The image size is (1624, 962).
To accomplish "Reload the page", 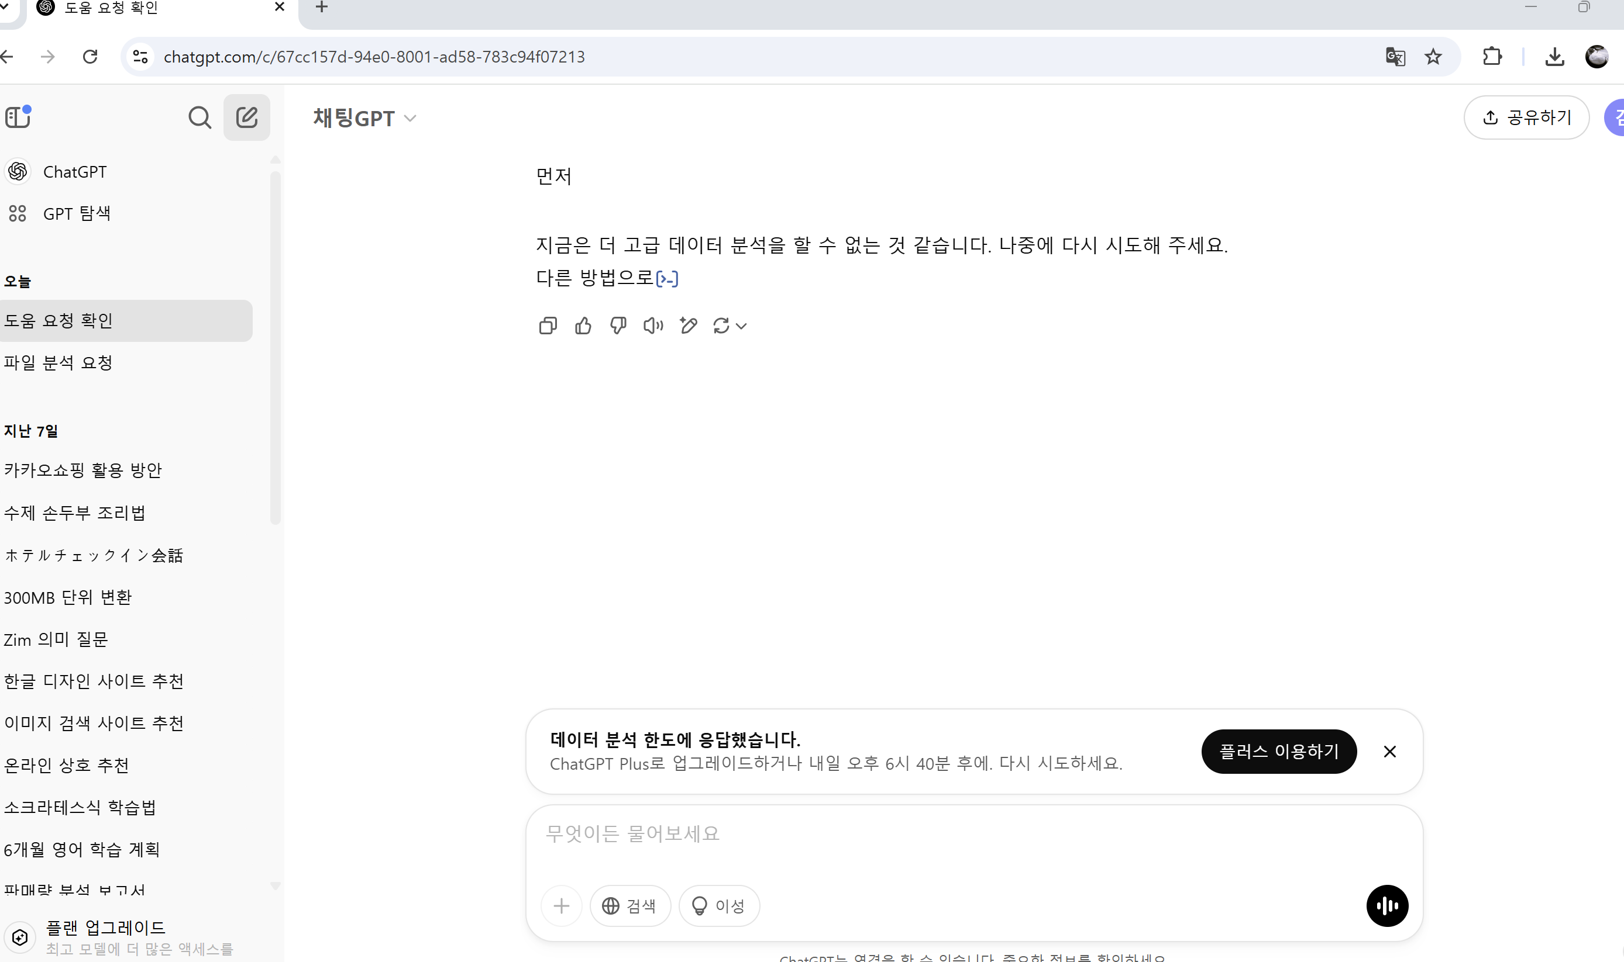I will point(90,57).
